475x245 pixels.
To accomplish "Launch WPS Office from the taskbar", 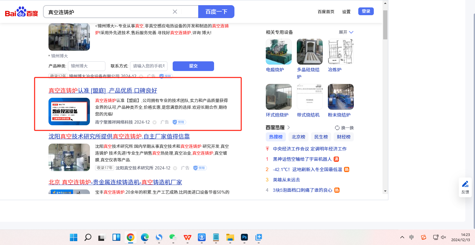I will point(187,238).
